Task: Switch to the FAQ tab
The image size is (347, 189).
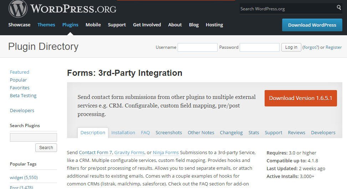Action: tap(145, 133)
